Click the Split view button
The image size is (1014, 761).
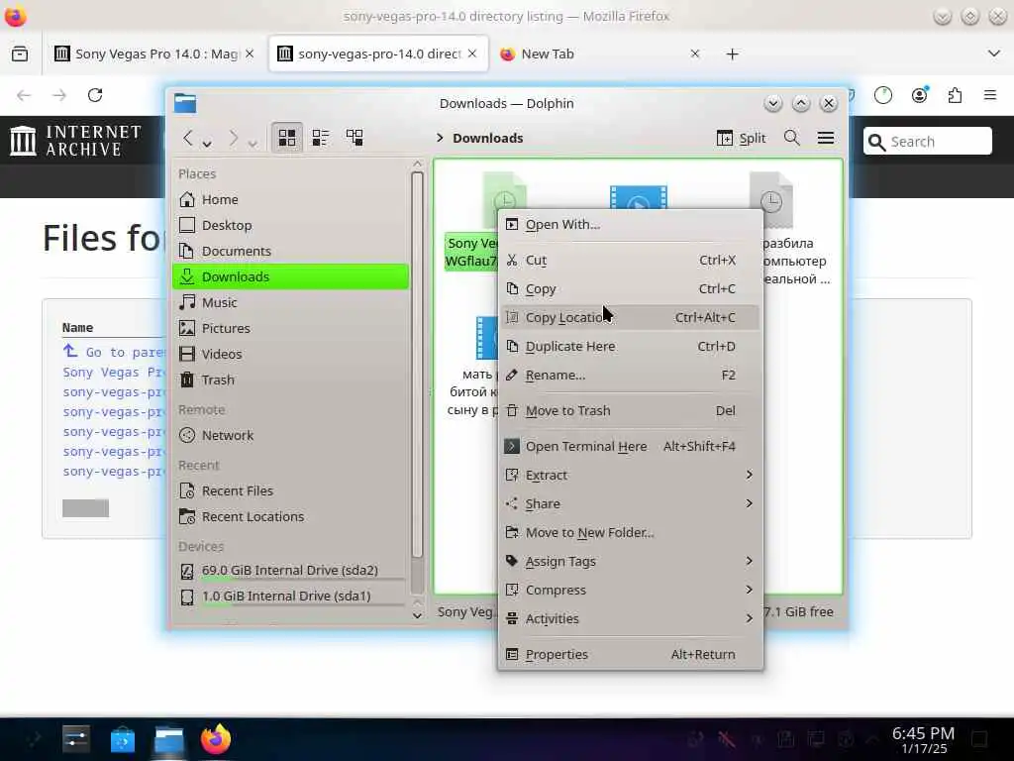point(741,138)
